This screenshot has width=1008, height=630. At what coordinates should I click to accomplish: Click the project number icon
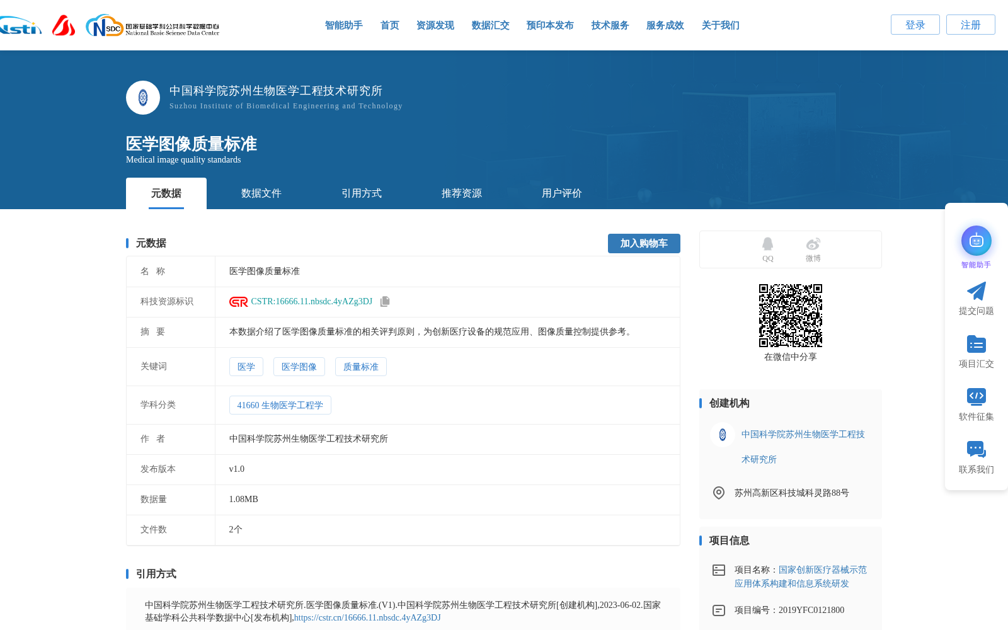pos(719,610)
